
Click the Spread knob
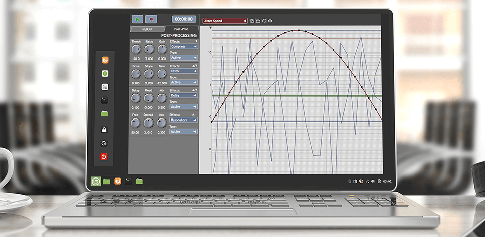[149, 123]
